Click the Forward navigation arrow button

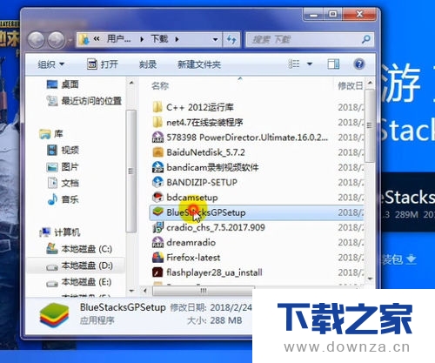57,39
